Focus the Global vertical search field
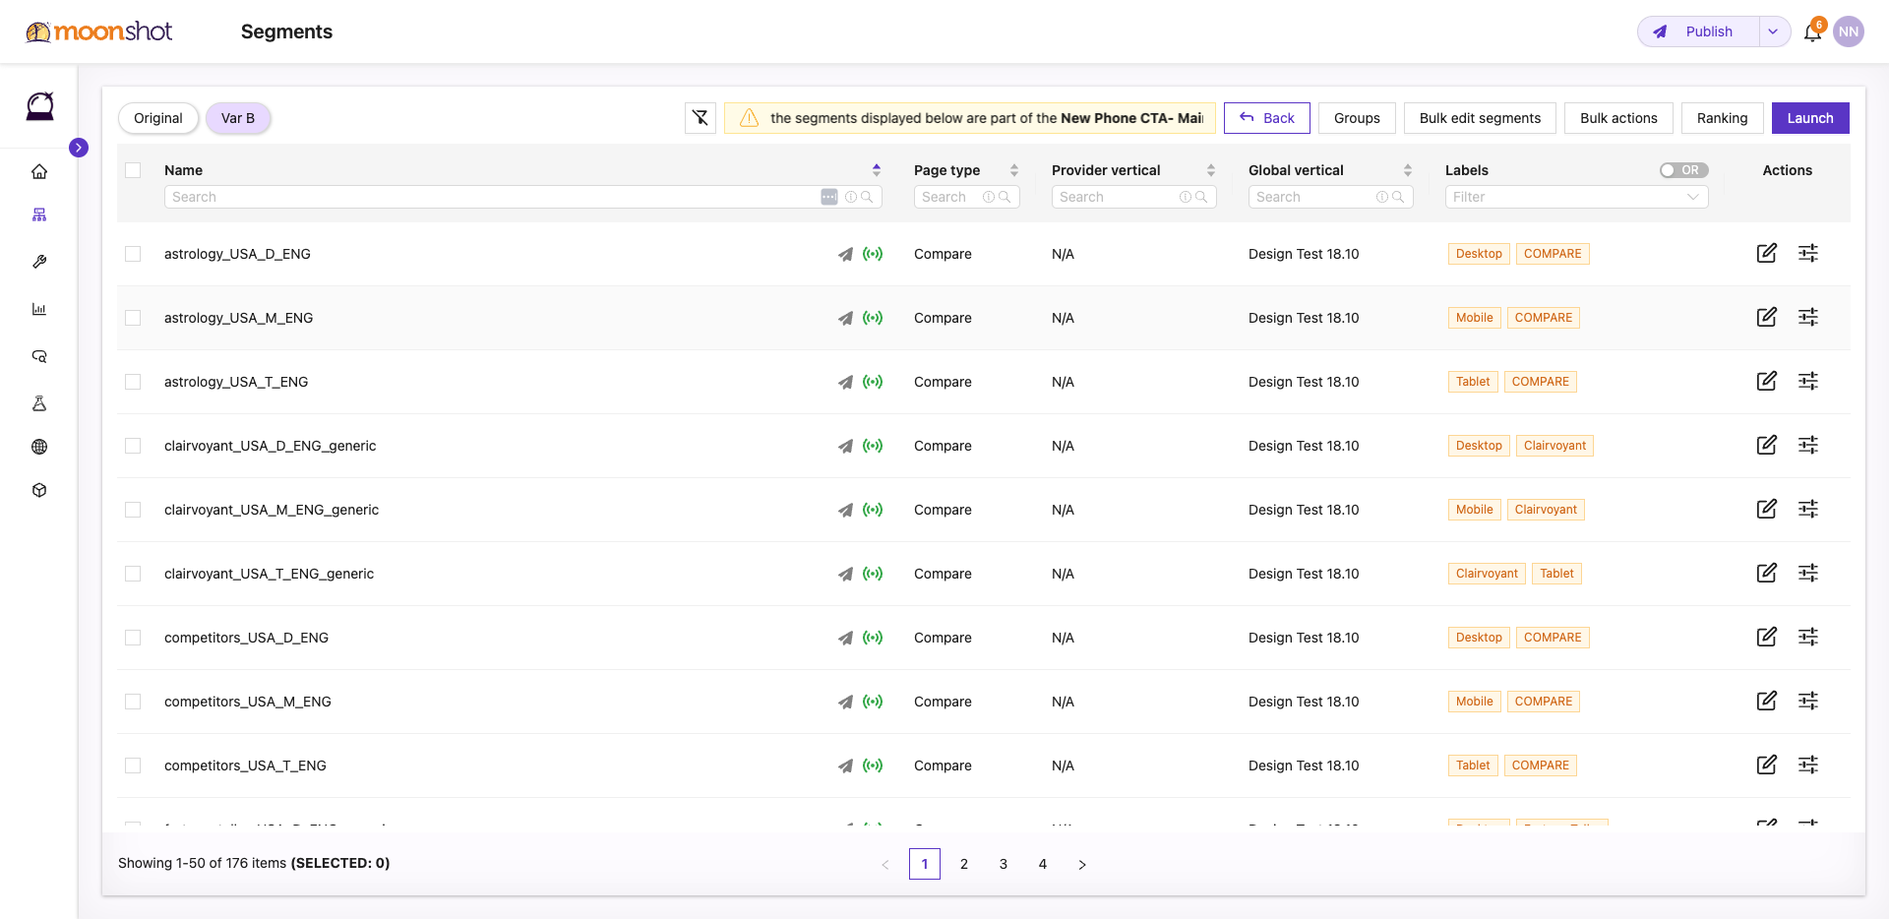 tap(1330, 197)
